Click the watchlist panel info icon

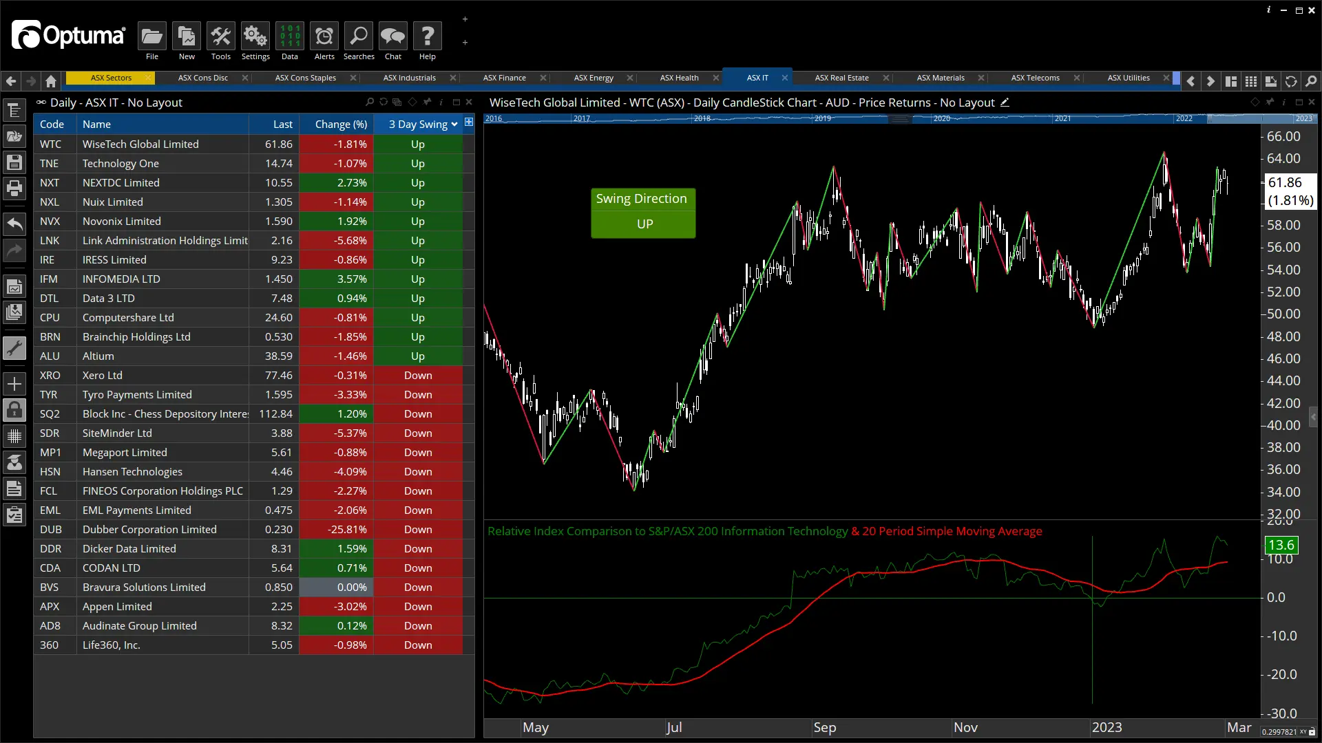tap(441, 102)
